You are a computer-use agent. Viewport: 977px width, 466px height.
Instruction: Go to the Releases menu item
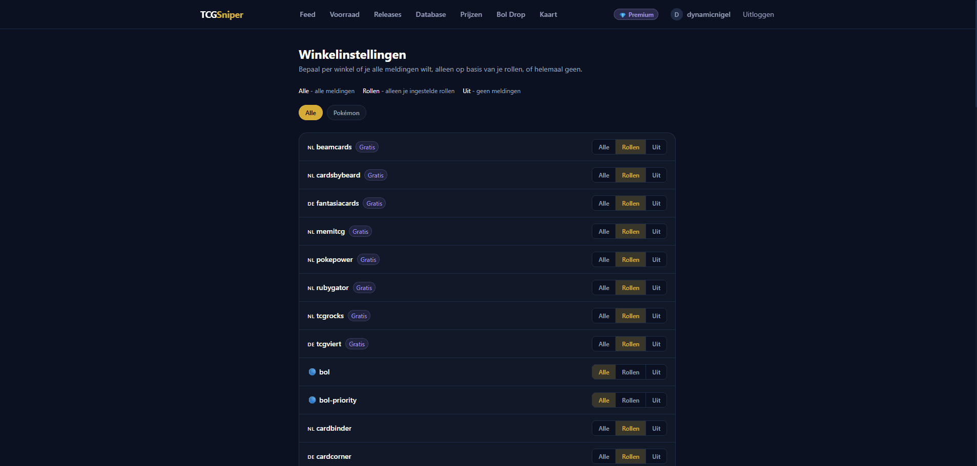tap(387, 15)
